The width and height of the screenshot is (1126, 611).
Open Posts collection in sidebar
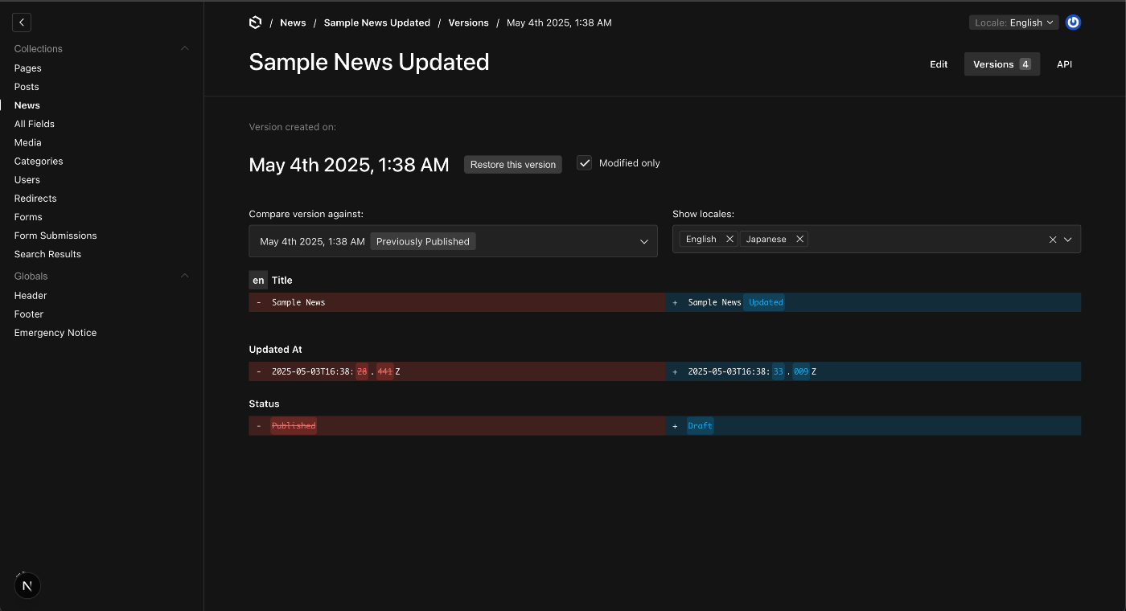[27, 87]
